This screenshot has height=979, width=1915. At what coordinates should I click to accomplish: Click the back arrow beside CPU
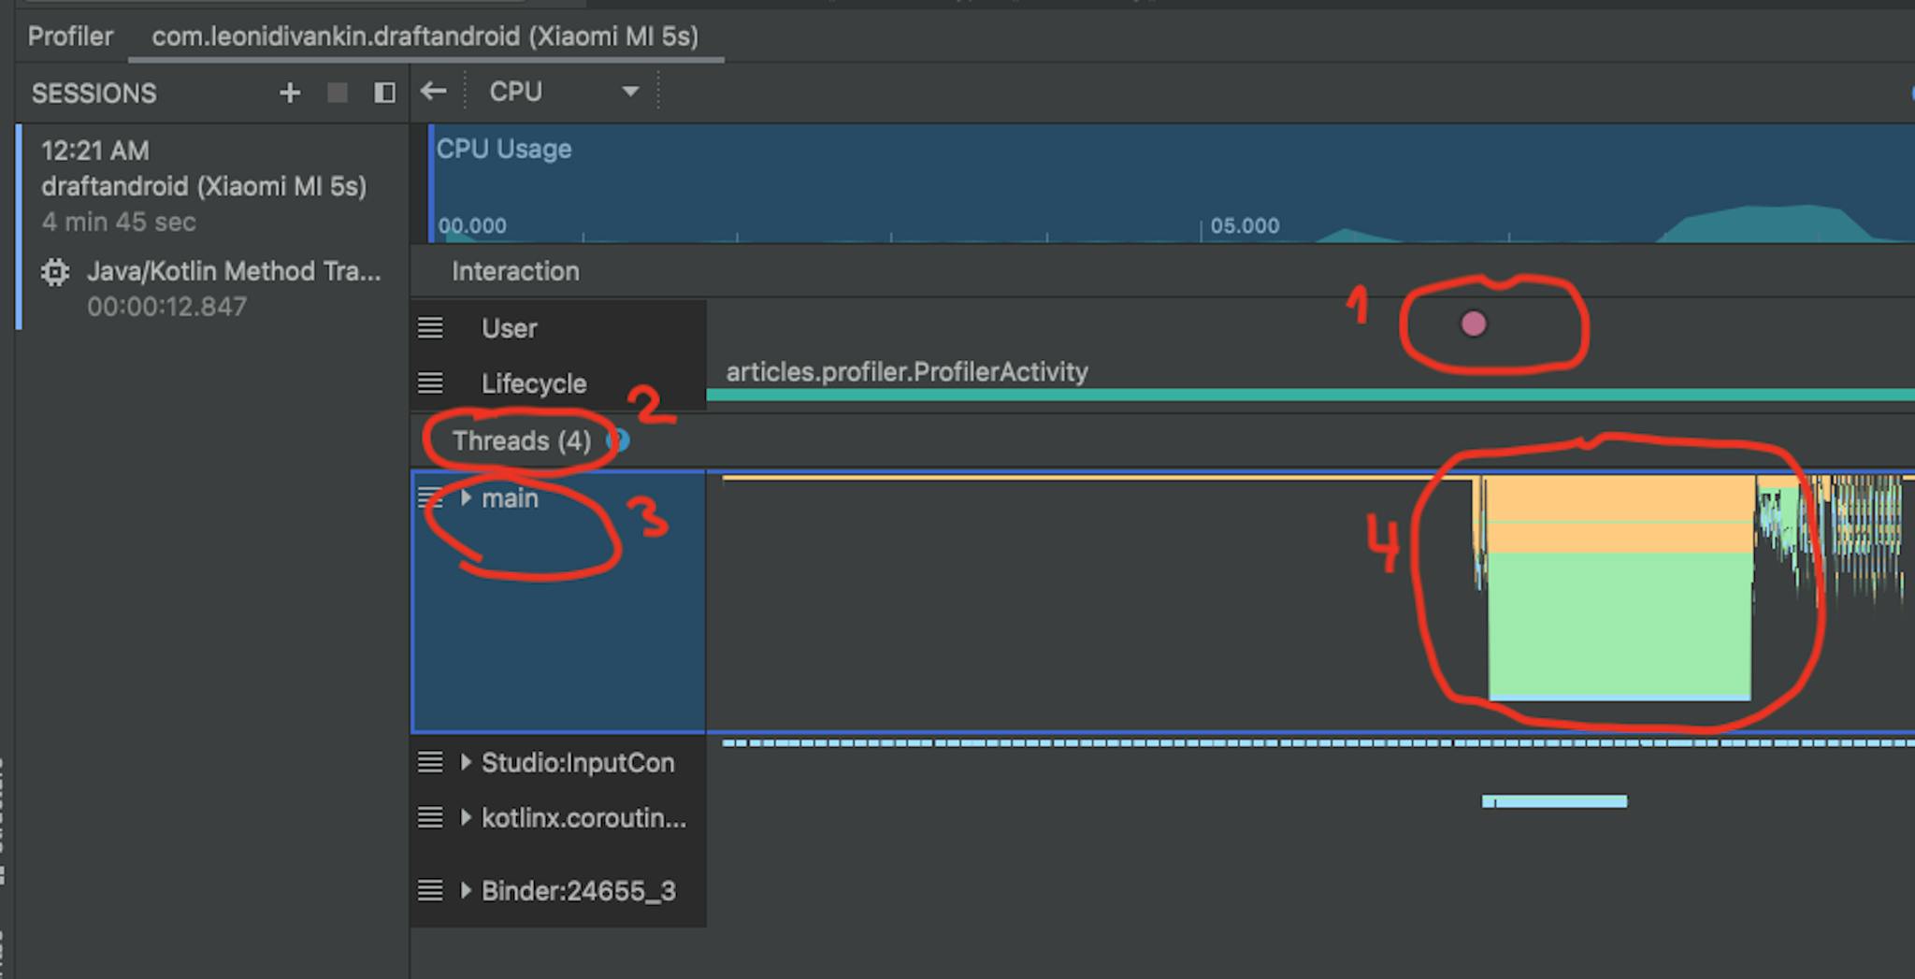click(x=433, y=91)
